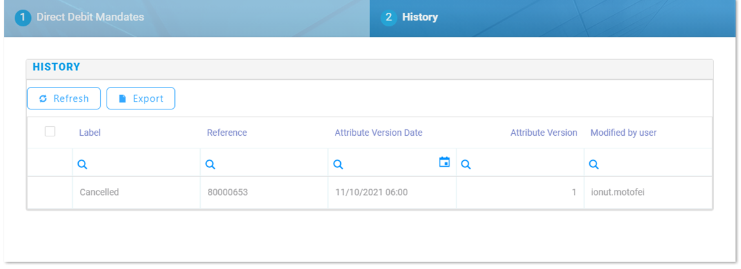Select the Cancelled row label cell

coord(99,192)
